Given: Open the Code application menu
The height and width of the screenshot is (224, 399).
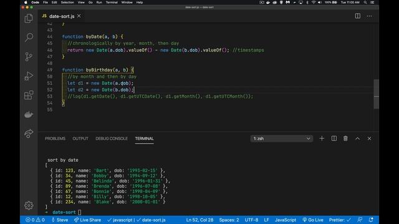Looking at the screenshot, I should pos(35,2).
